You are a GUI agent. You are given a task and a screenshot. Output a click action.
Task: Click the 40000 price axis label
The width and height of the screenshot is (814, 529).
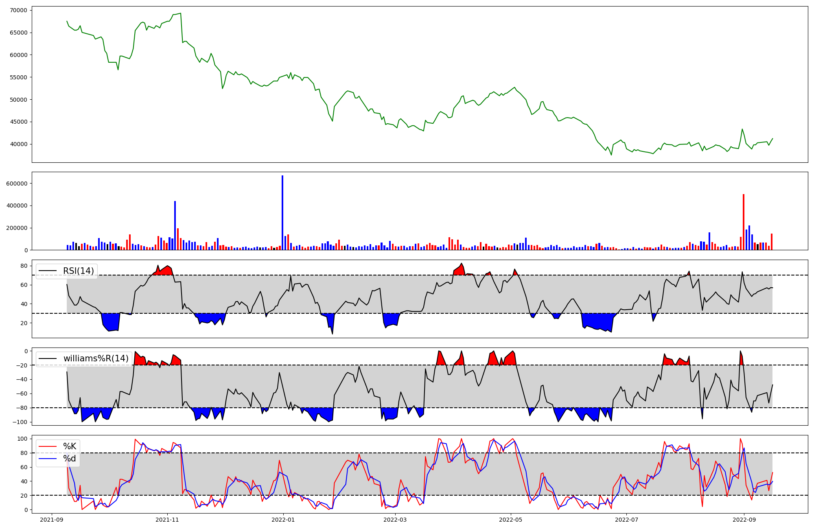[18, 144]
